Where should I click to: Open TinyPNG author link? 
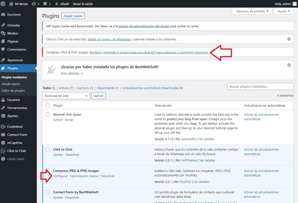(185, 182)
